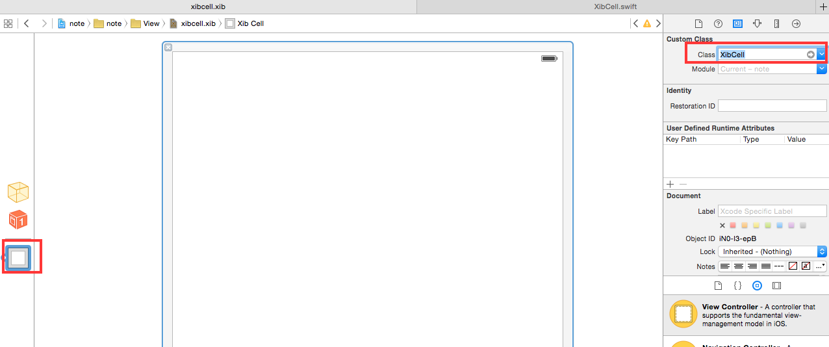
Task: Select the File's Owner placeholder cube
Action: (x=18, y=192)
